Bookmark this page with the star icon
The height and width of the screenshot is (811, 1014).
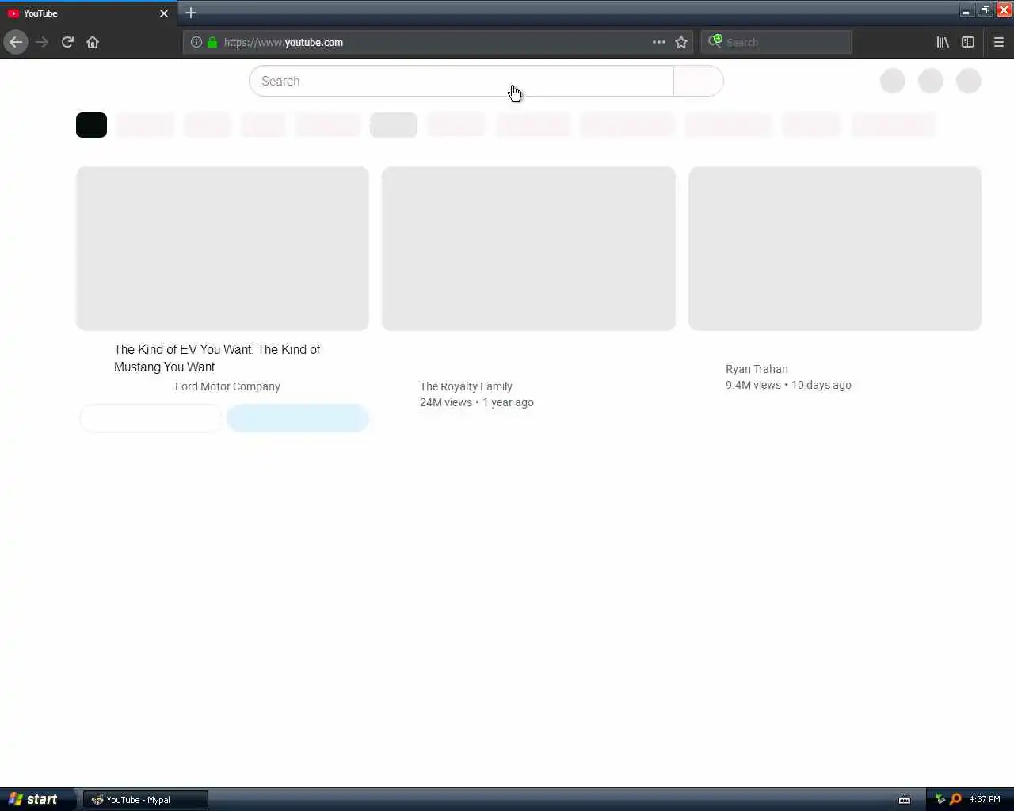click(x=681, y=42)
